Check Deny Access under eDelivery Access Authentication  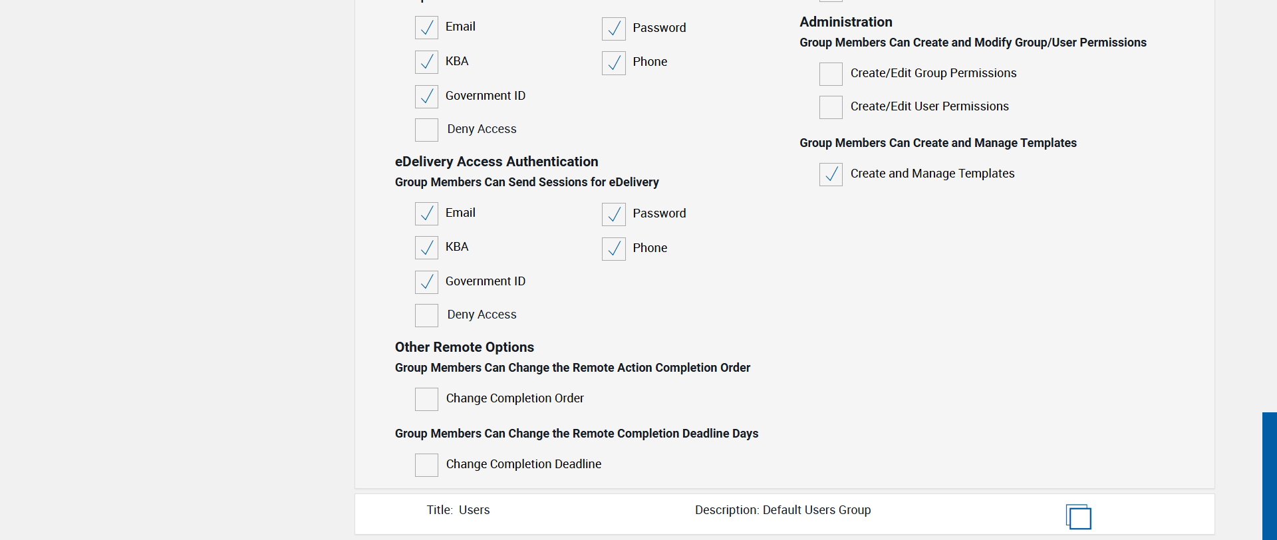[x=426, y=315]
